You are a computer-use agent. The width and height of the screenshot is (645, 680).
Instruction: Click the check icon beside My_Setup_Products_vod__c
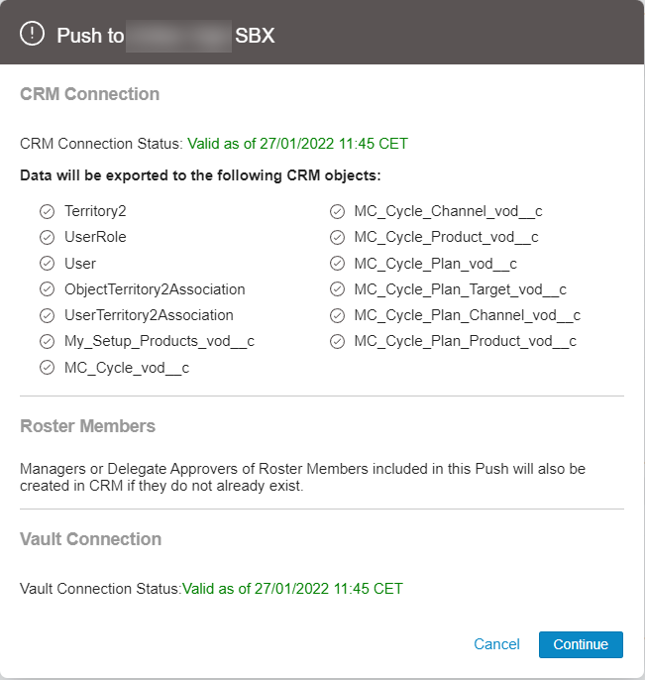point(47,342)
